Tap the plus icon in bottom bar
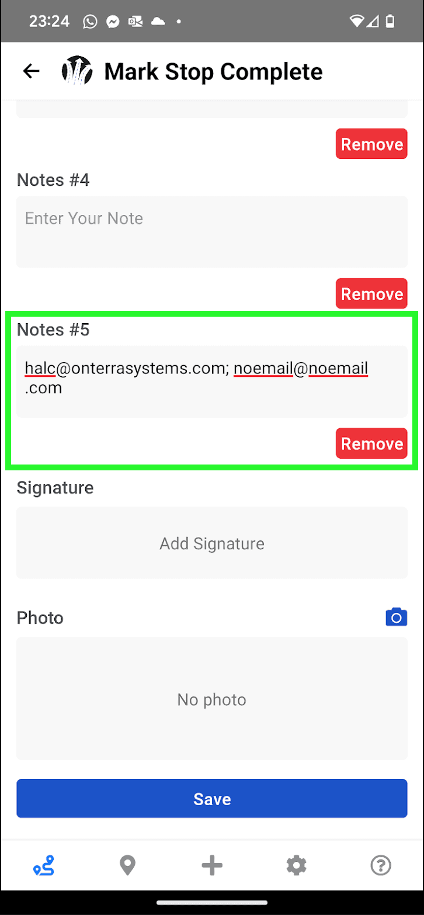This screenshot has height=915, width=424. (212, 865)
